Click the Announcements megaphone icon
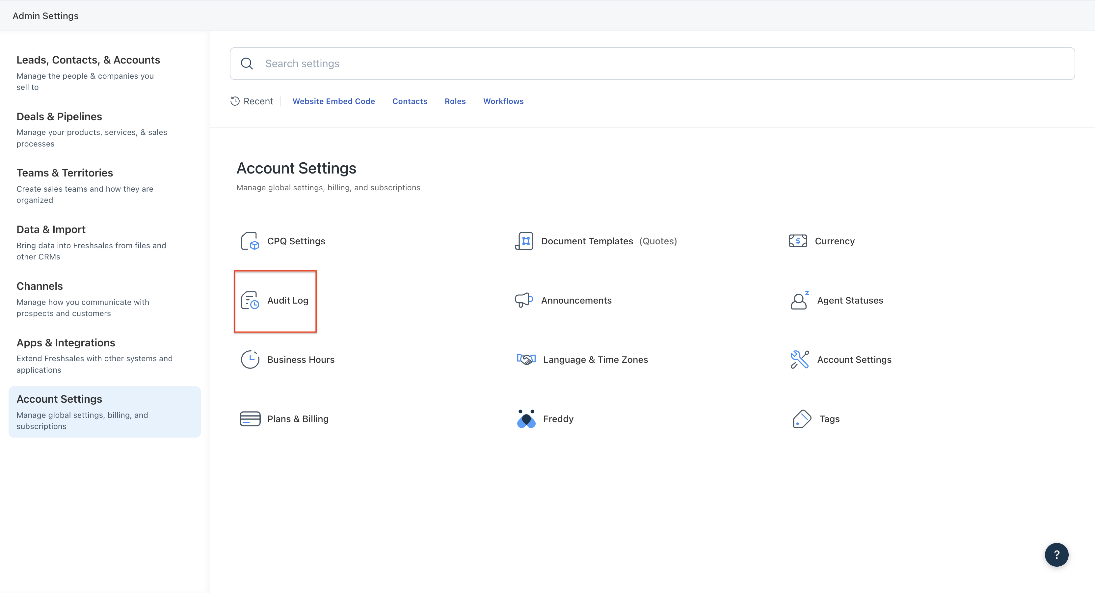 pyautogui.click(x=524, y=300)
